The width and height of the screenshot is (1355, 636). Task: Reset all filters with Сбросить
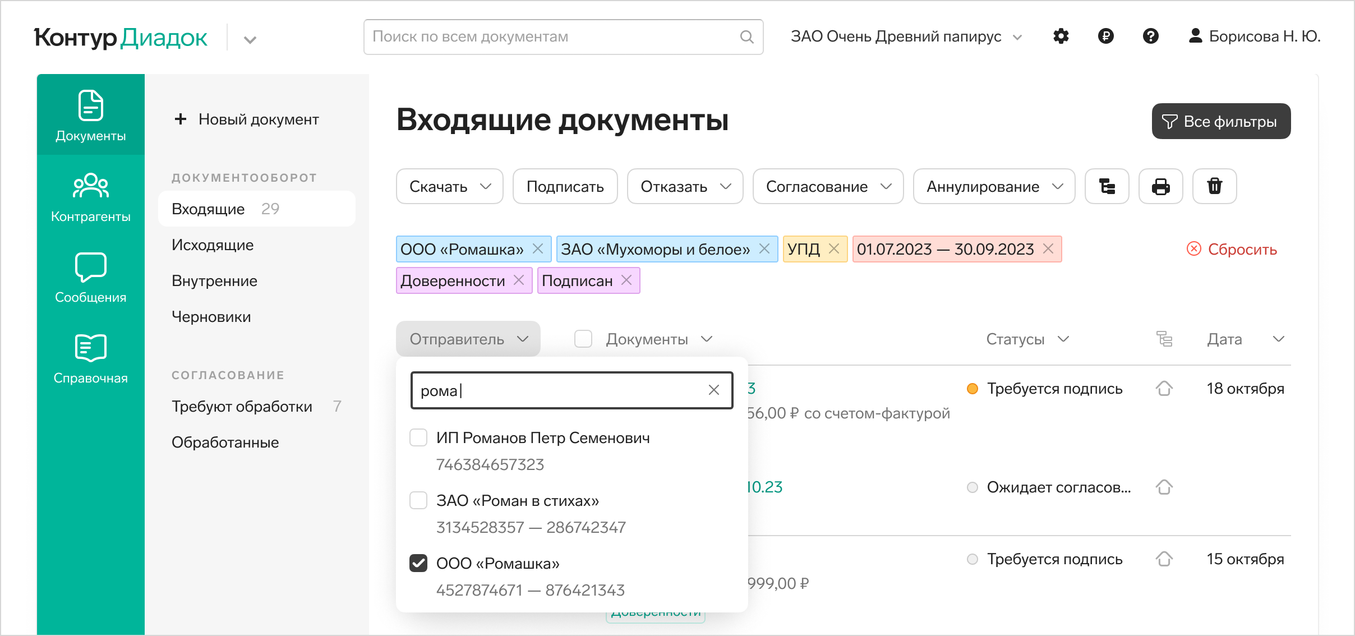click(1232, 249)
